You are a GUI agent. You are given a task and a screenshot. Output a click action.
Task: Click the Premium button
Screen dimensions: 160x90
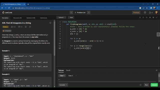point(136,12)
